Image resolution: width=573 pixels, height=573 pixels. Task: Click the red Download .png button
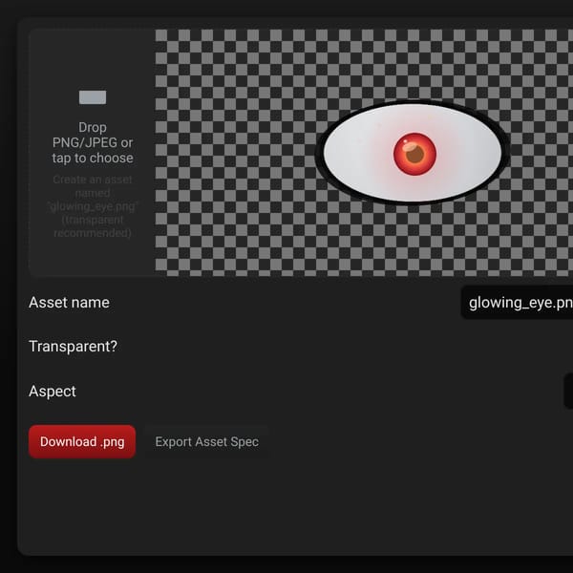[82, 441]
